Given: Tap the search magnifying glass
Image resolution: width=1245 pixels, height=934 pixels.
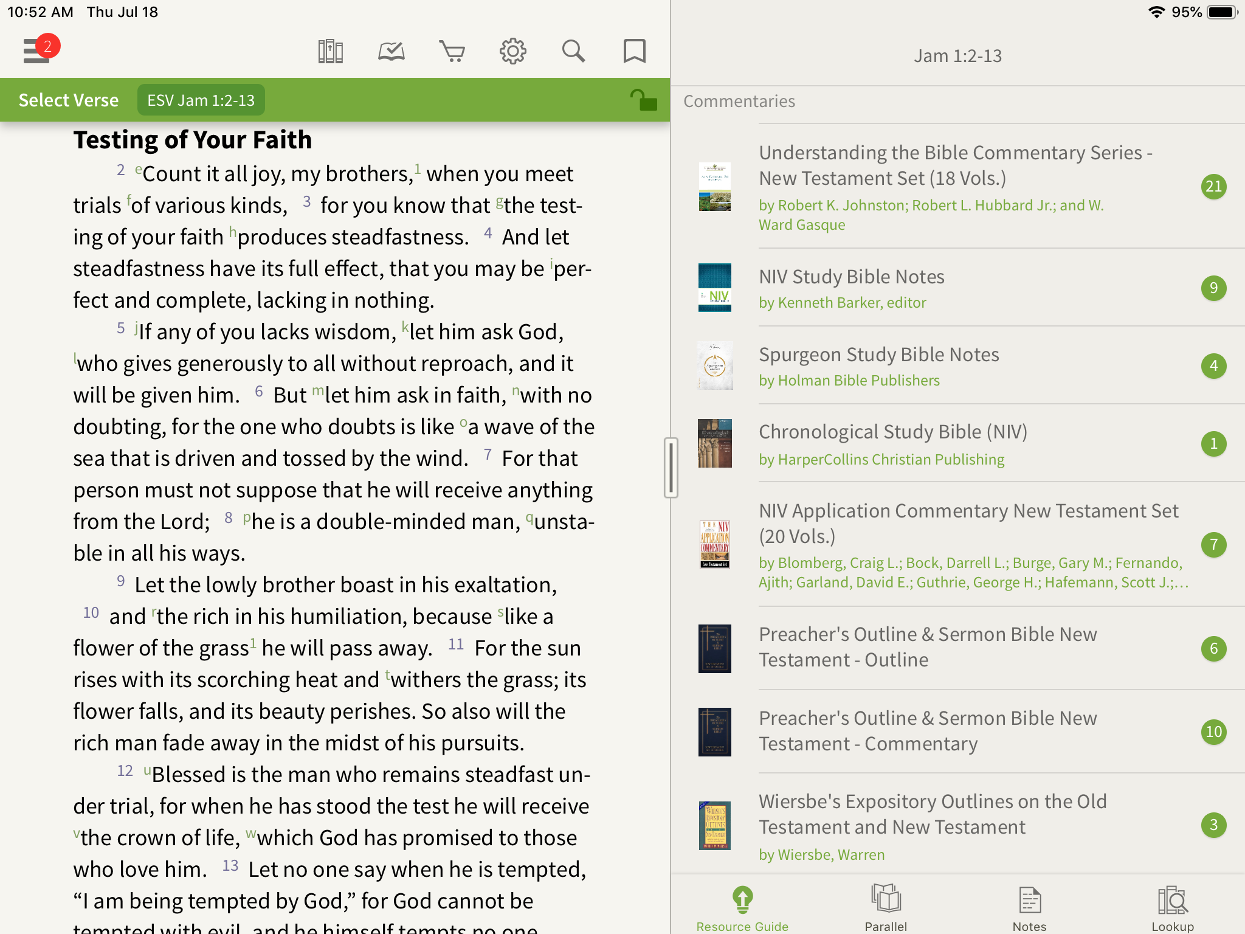Looking at the screenshot, I should (573, 52).
